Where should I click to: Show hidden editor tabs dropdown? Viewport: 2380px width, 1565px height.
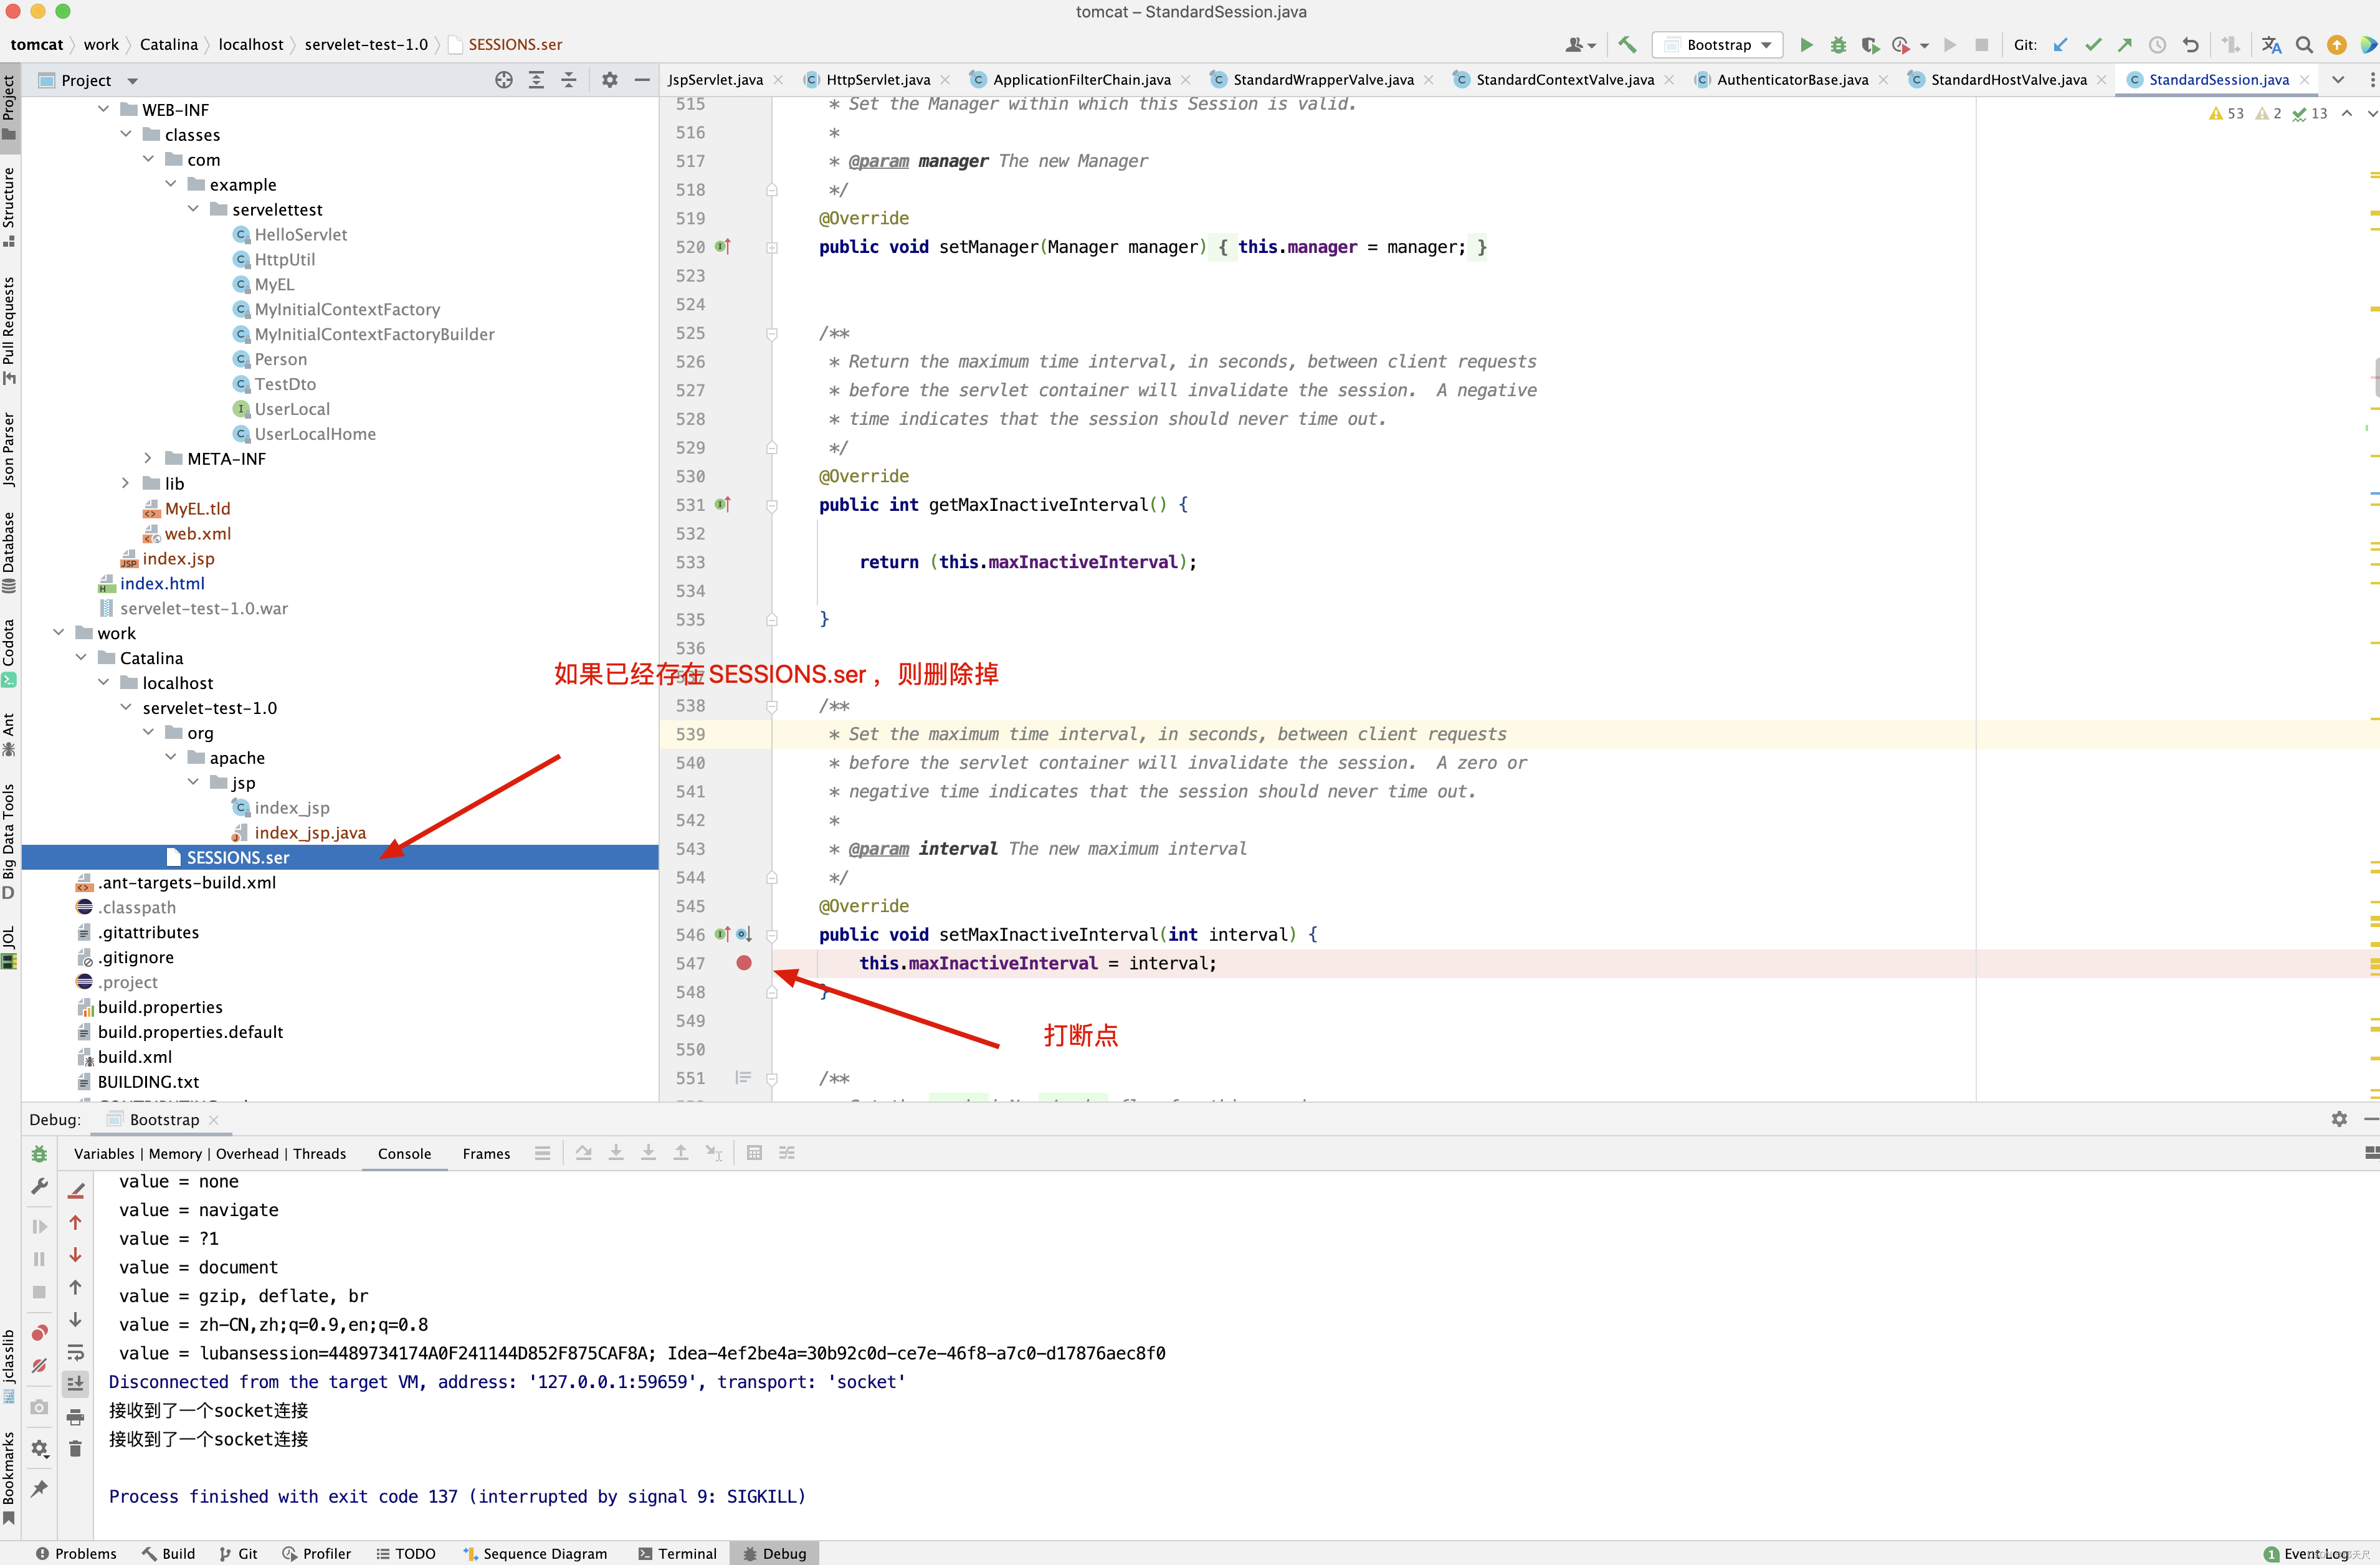(x=2338, y=80)
